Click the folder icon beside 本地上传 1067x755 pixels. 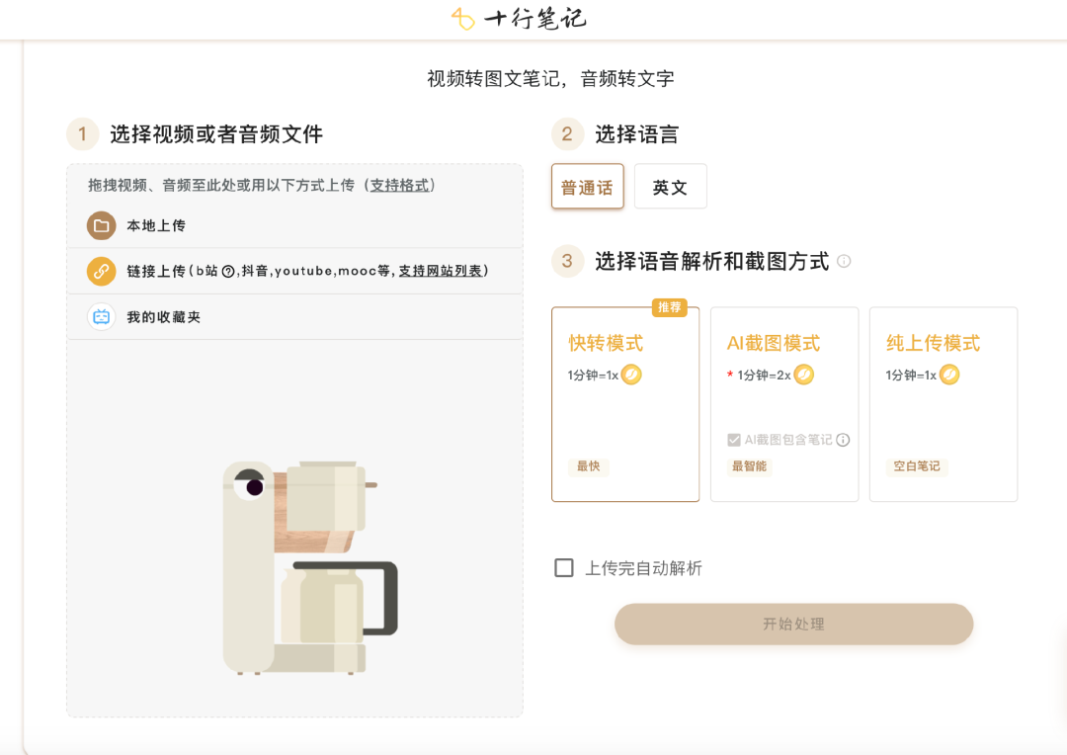click(x=101, y=224)
